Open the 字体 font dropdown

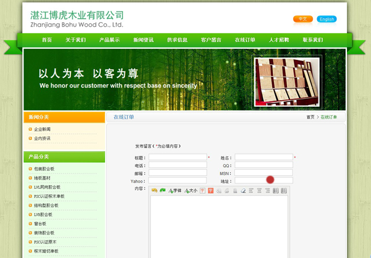[175, 191]
